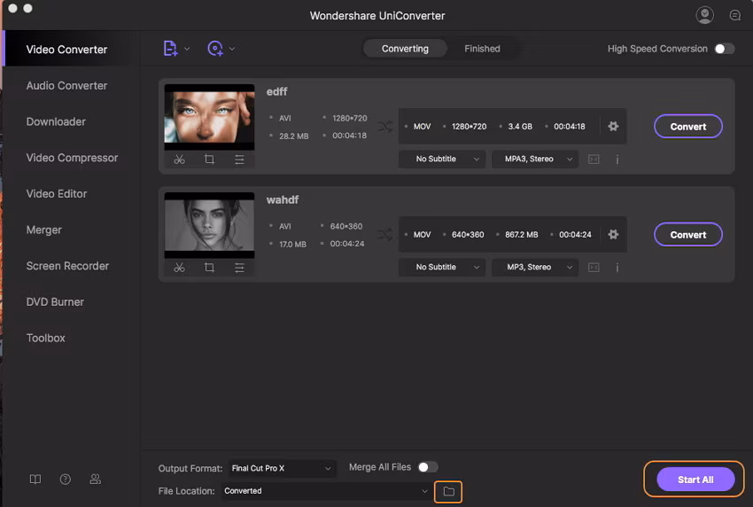
Task: Click info icon in wahdf row
Action: pyautogui.click(x=617, y=267)
